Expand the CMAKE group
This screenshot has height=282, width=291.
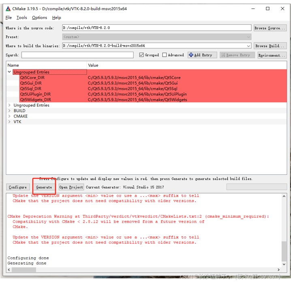point(9,116)
